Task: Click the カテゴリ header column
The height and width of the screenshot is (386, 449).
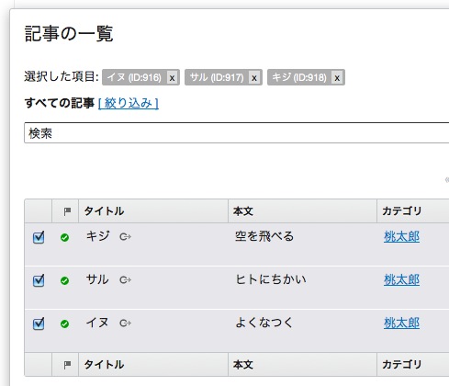Action: (x=402, y=211)
